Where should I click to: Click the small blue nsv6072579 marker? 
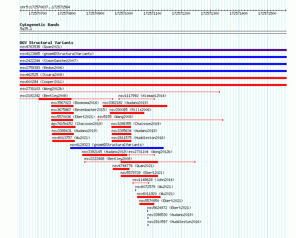point(136,190)
